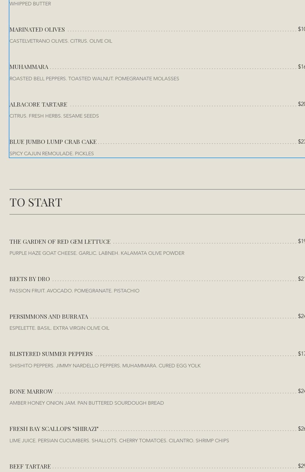Click the Castelvetrano olives description line
Image resolution: width=305 pixels, height=472 pixels.
point(61,41)
